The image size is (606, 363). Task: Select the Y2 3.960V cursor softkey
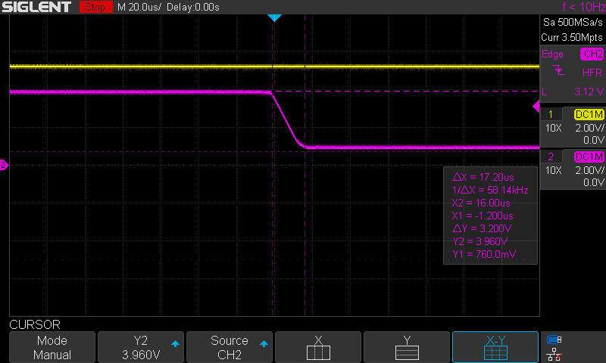(x=141, y=347)
